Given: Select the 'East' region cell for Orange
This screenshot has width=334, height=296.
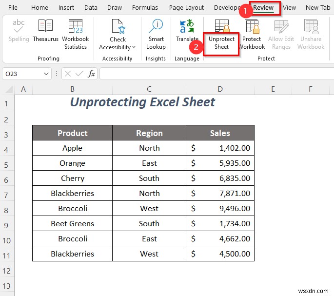Looking at the screenshot, I should coord(149,163).
